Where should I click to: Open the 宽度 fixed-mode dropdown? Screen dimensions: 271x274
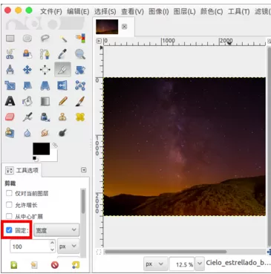(x=56, y=230)
